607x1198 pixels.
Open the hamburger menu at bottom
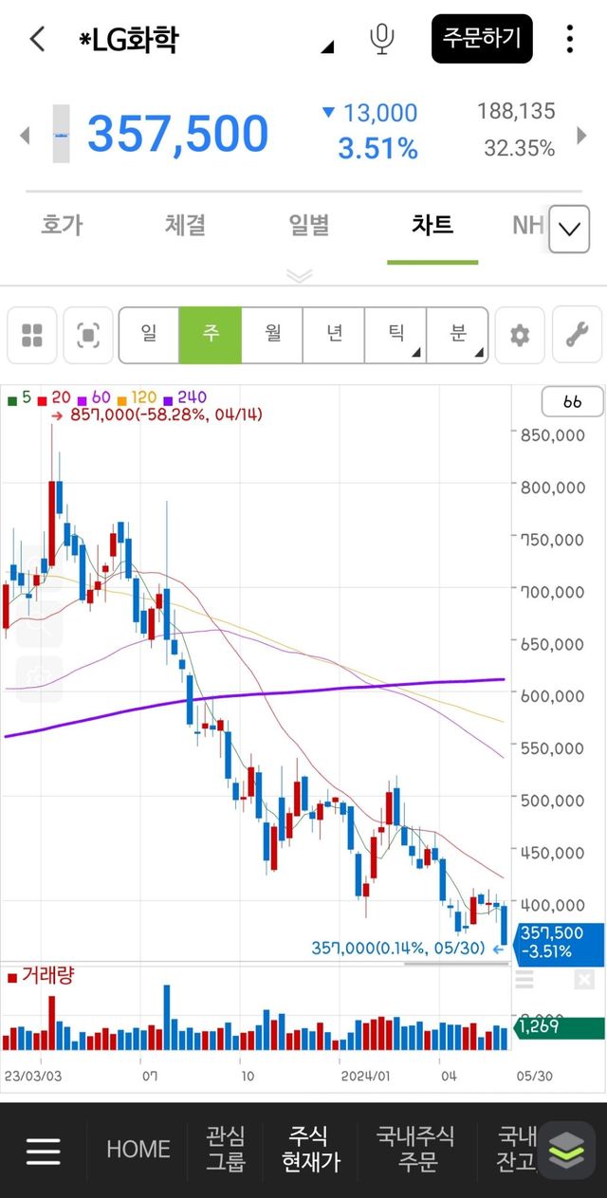44,1150
